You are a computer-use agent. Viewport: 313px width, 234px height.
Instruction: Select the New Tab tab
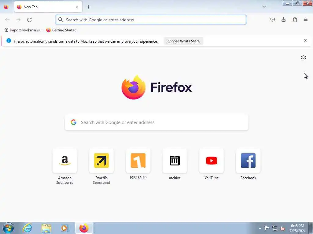(x=48, y=7)
